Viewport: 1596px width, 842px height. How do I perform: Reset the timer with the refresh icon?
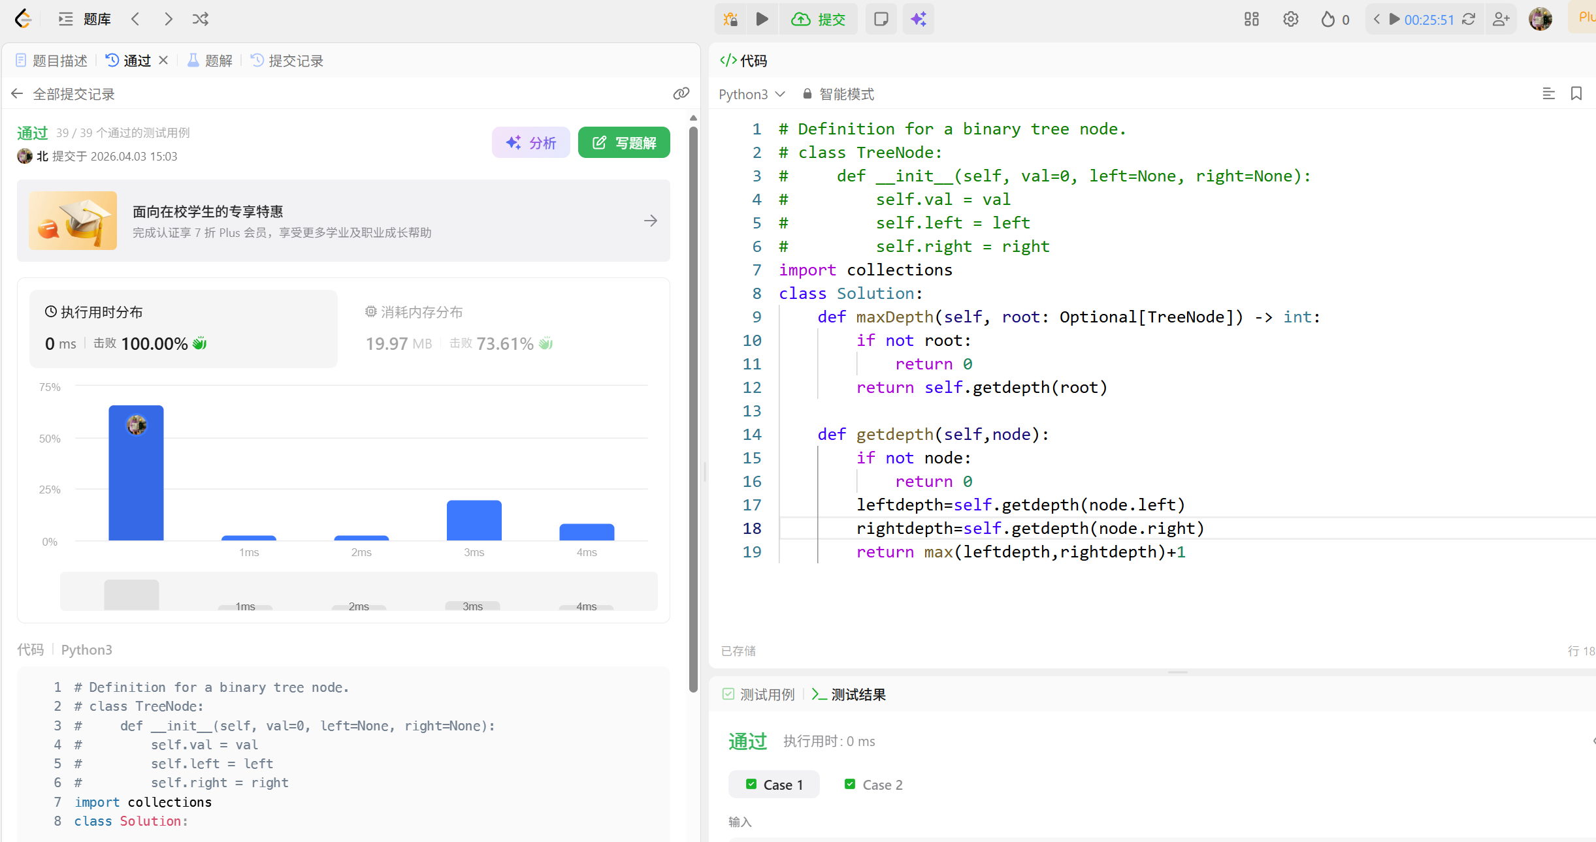(1469, 19)
